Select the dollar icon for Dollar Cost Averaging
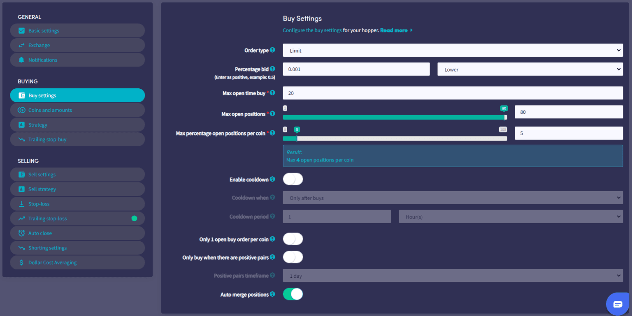Viewport: 632px width, 316px height. (x=21, y=262)
